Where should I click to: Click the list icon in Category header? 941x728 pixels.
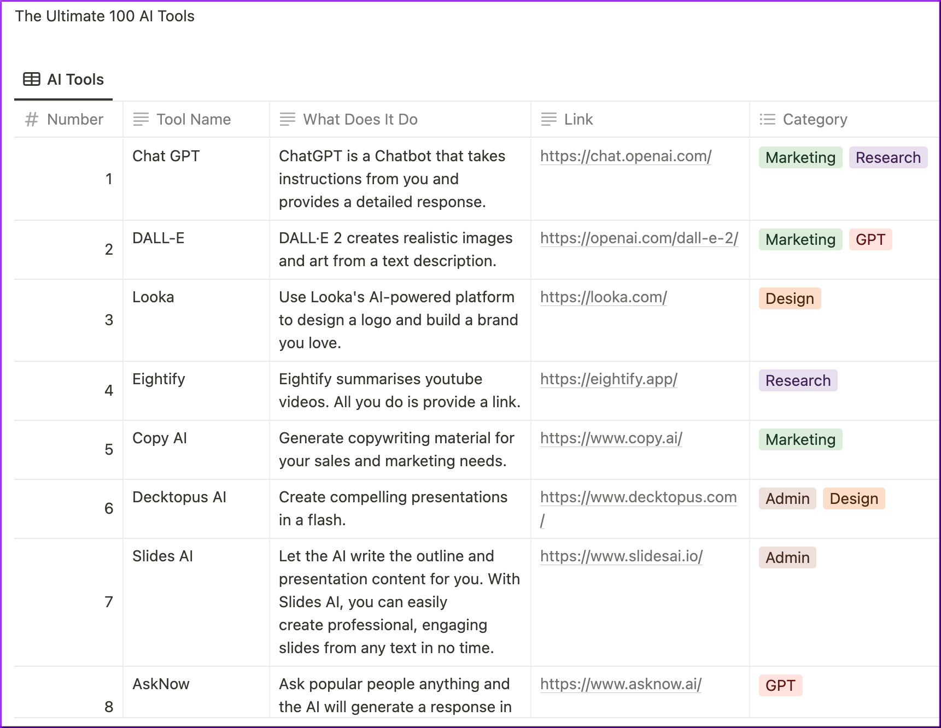tap(768, 119)
